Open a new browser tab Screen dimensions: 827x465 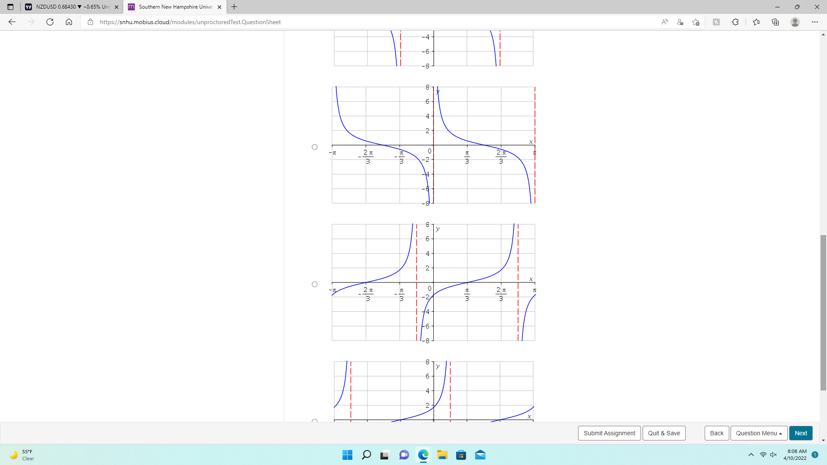click(234, 7)
